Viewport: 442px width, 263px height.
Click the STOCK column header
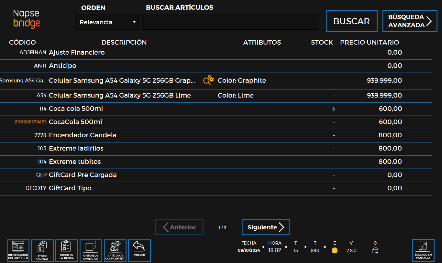[x=322, y=42]
